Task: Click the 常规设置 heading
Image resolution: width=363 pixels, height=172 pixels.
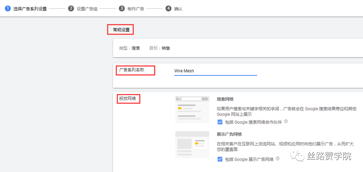Action: pyautogui.click(x=121, y=30)
